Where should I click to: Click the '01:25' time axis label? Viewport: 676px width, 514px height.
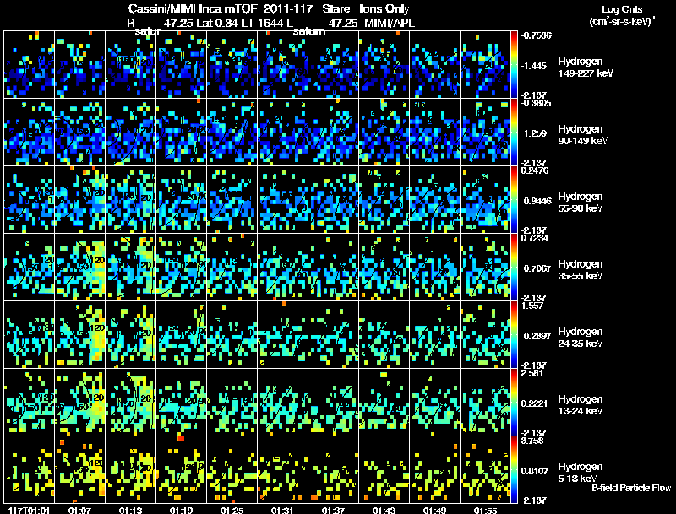point(232,510)
